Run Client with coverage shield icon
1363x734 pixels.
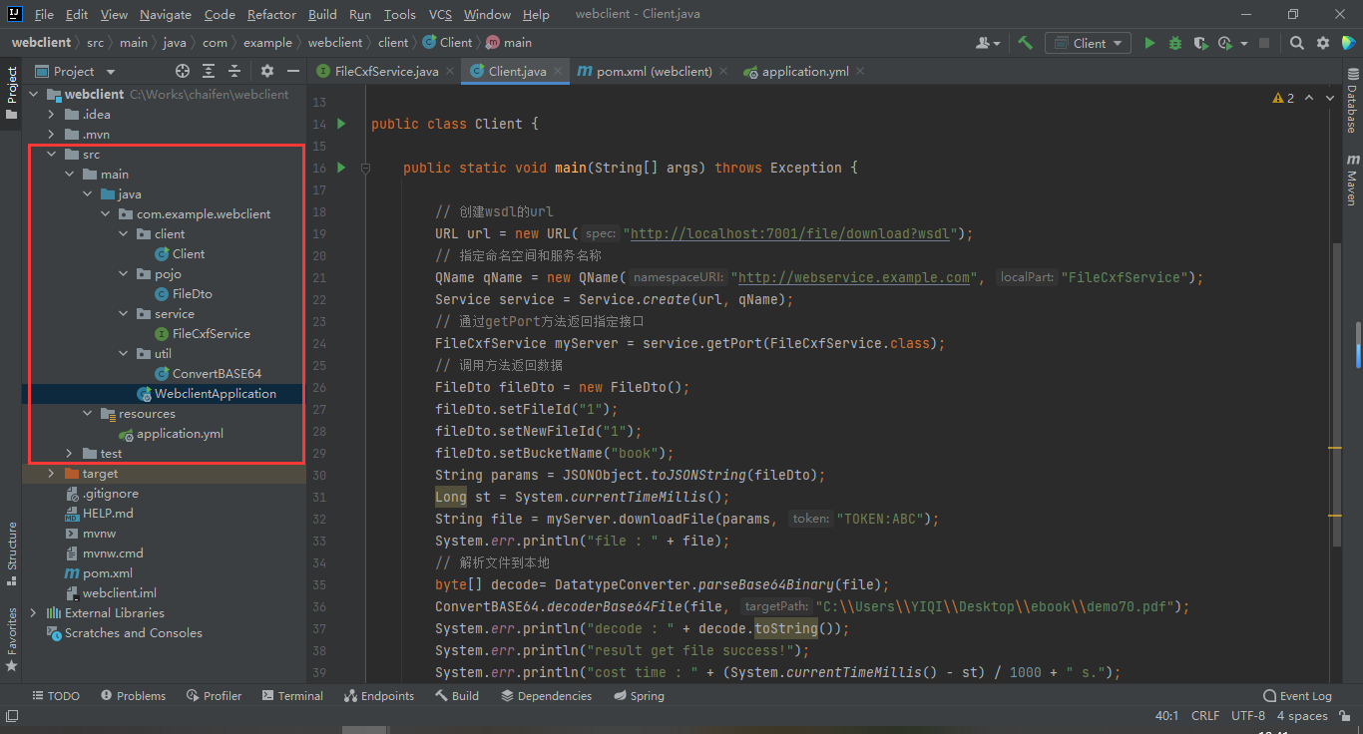coord(1200,43)
